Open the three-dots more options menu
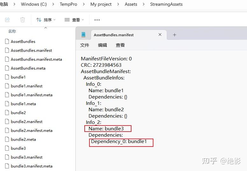Image resolution: width=247 pixels, height=171 pixels. (97, 20)
